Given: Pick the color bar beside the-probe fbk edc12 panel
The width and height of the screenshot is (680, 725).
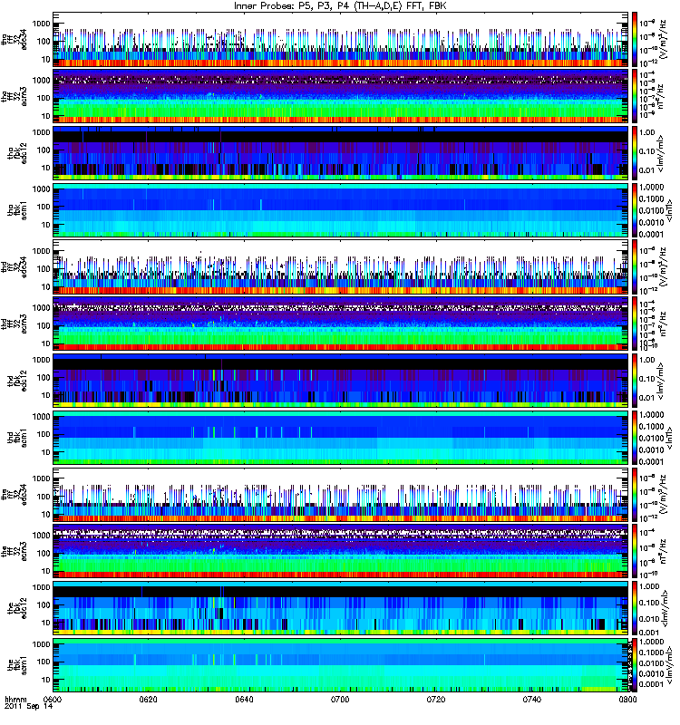Looking at the screenshot, I should click(634, 608).
